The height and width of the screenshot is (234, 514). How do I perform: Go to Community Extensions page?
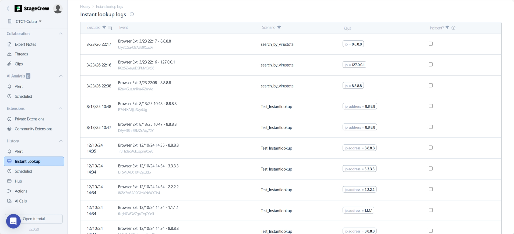point(33,129)
